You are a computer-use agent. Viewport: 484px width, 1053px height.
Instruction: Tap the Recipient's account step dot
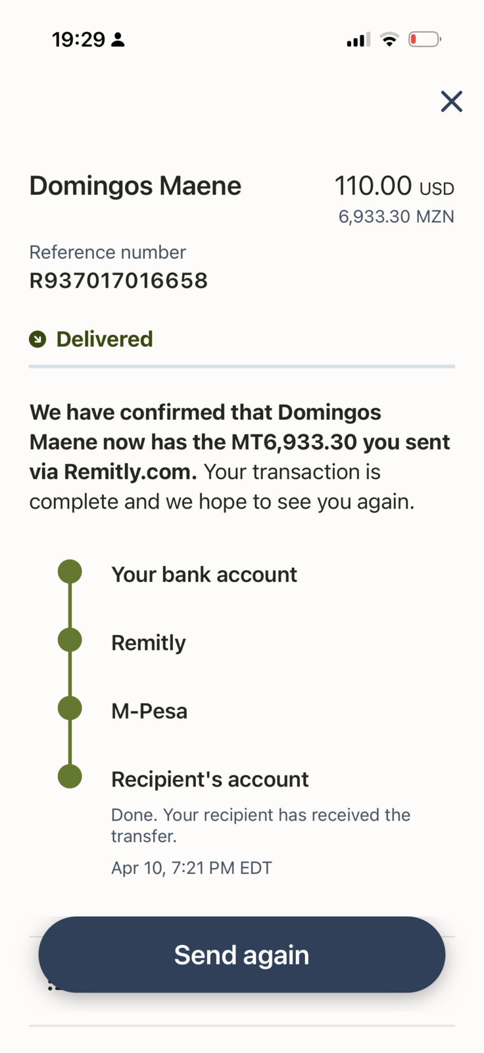point(70,777)
